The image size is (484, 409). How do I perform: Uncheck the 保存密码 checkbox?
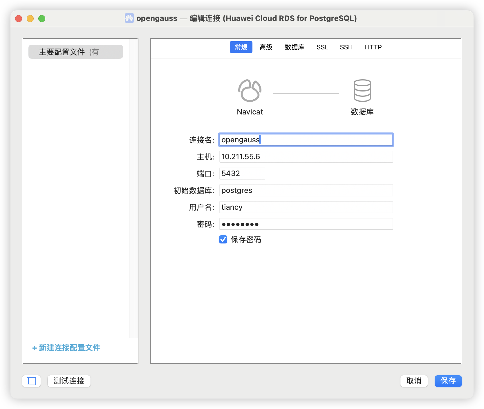point(223,239)
